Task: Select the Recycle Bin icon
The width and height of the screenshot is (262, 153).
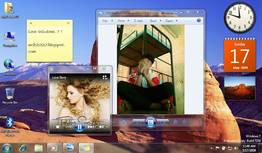Action: click(10, 96)
